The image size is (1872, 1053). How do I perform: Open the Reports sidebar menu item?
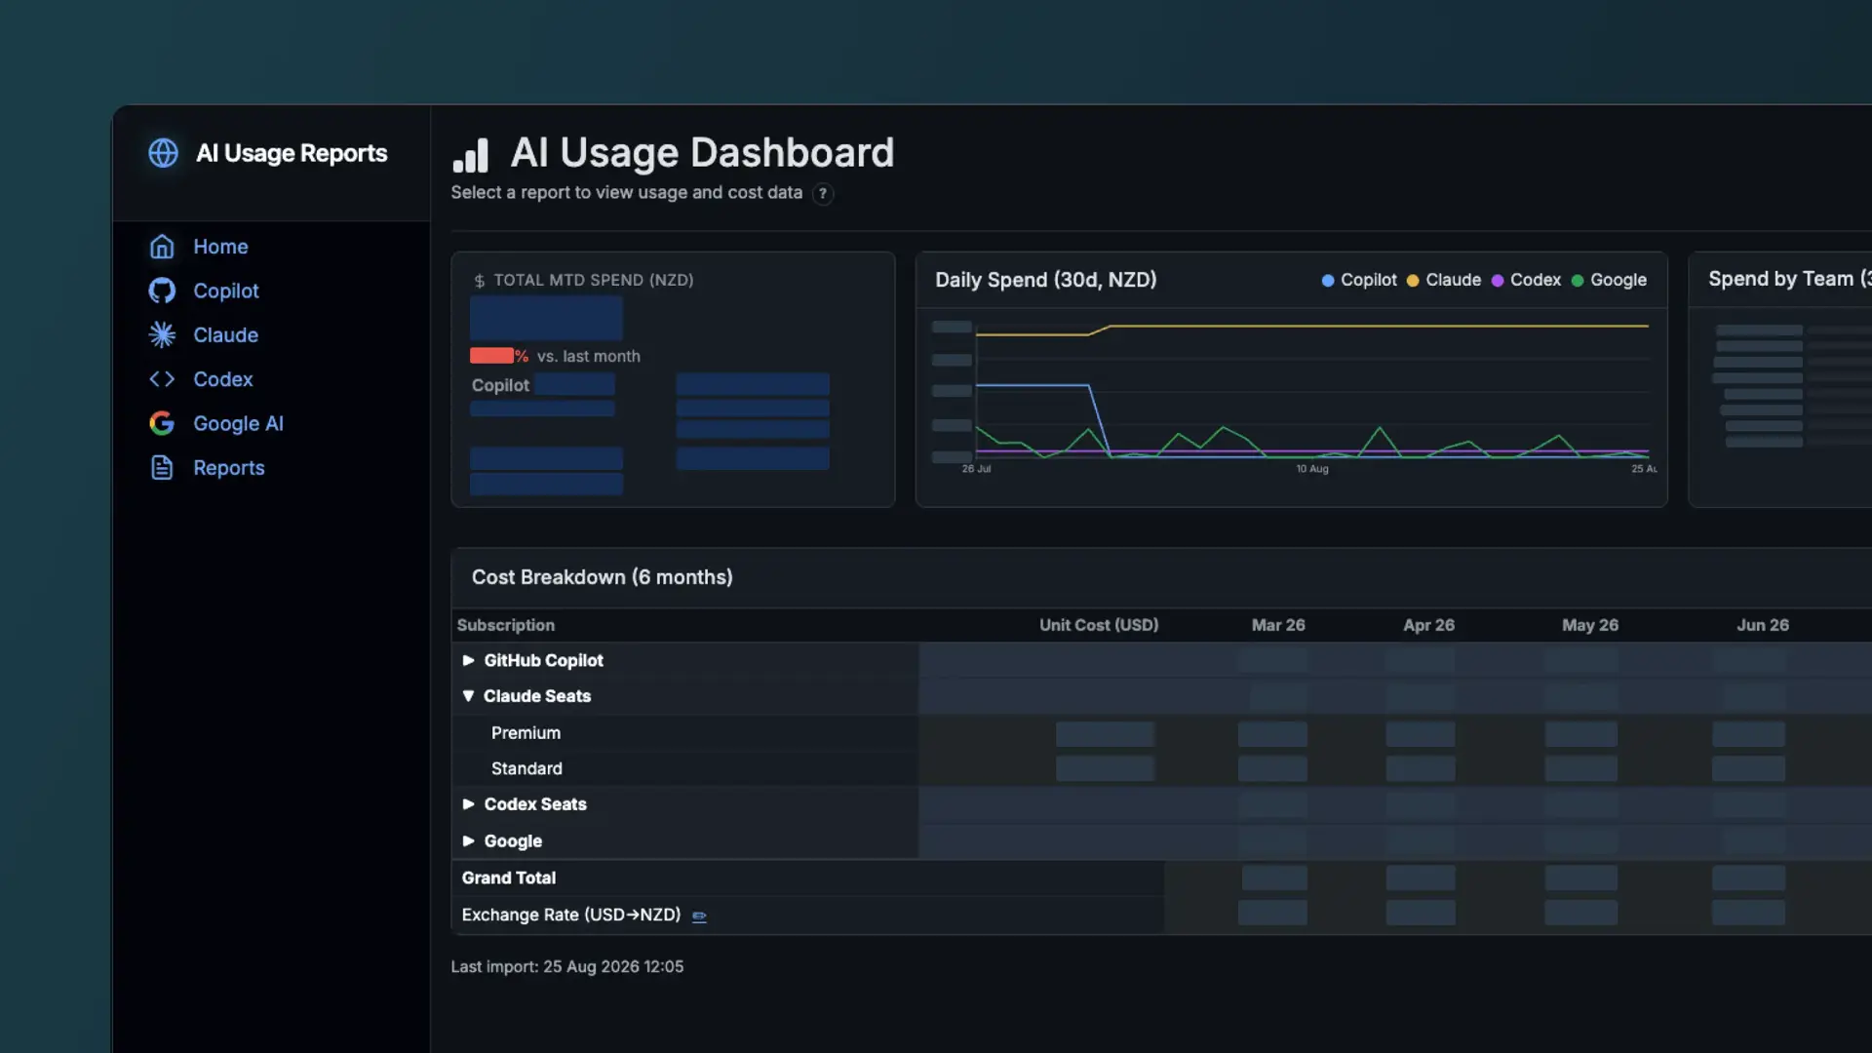228,468
